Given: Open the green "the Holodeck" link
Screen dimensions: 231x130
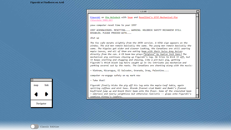Looking at the screenshot, I should pyautogui.click(x=113, y=17).
